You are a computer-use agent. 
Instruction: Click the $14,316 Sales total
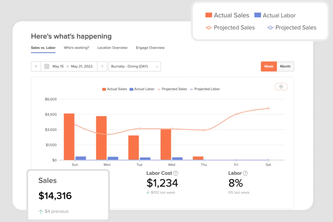point(55,196)
